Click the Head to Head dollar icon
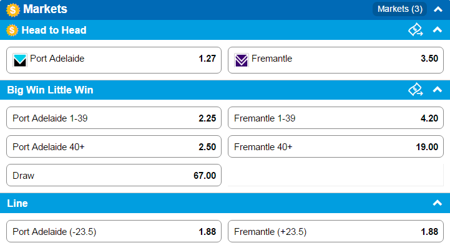450x248 pixels. (12, 30)
